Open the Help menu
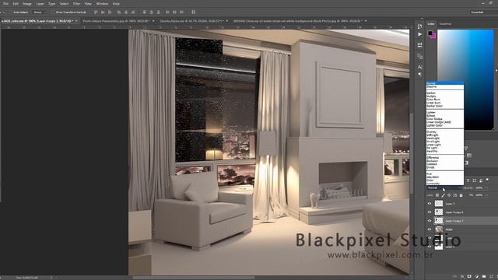Screen dimensions: 498x280 coord(116,4)
